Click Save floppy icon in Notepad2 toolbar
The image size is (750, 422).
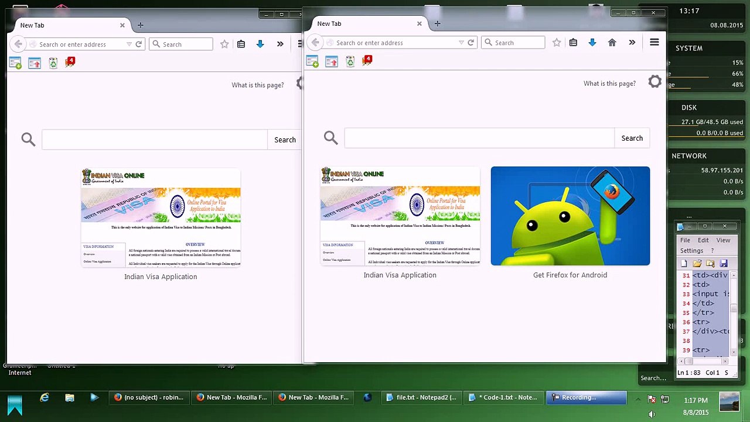[724, 264]
